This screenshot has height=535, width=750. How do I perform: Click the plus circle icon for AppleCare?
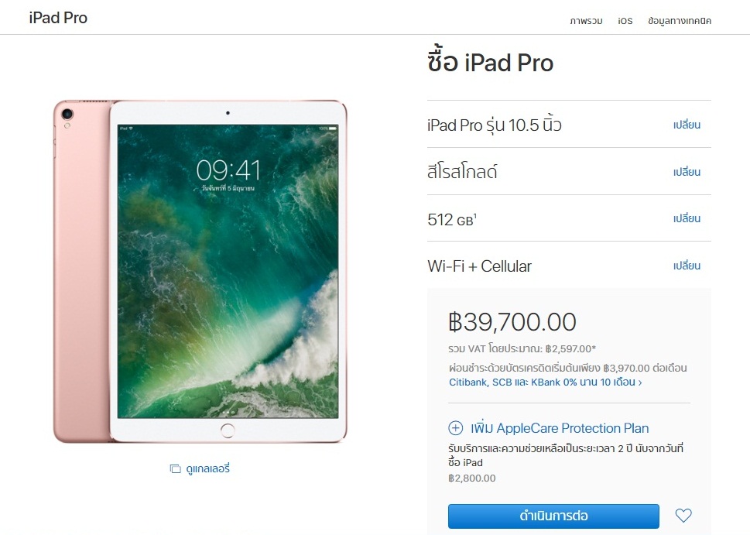tap(455, 428)
